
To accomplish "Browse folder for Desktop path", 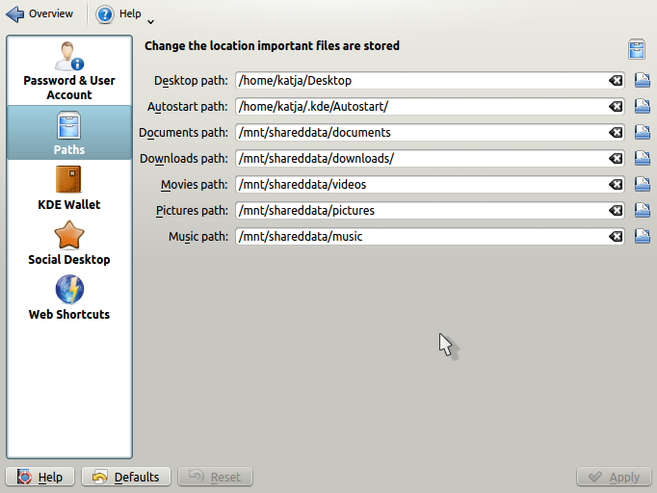I will point(644,81).
